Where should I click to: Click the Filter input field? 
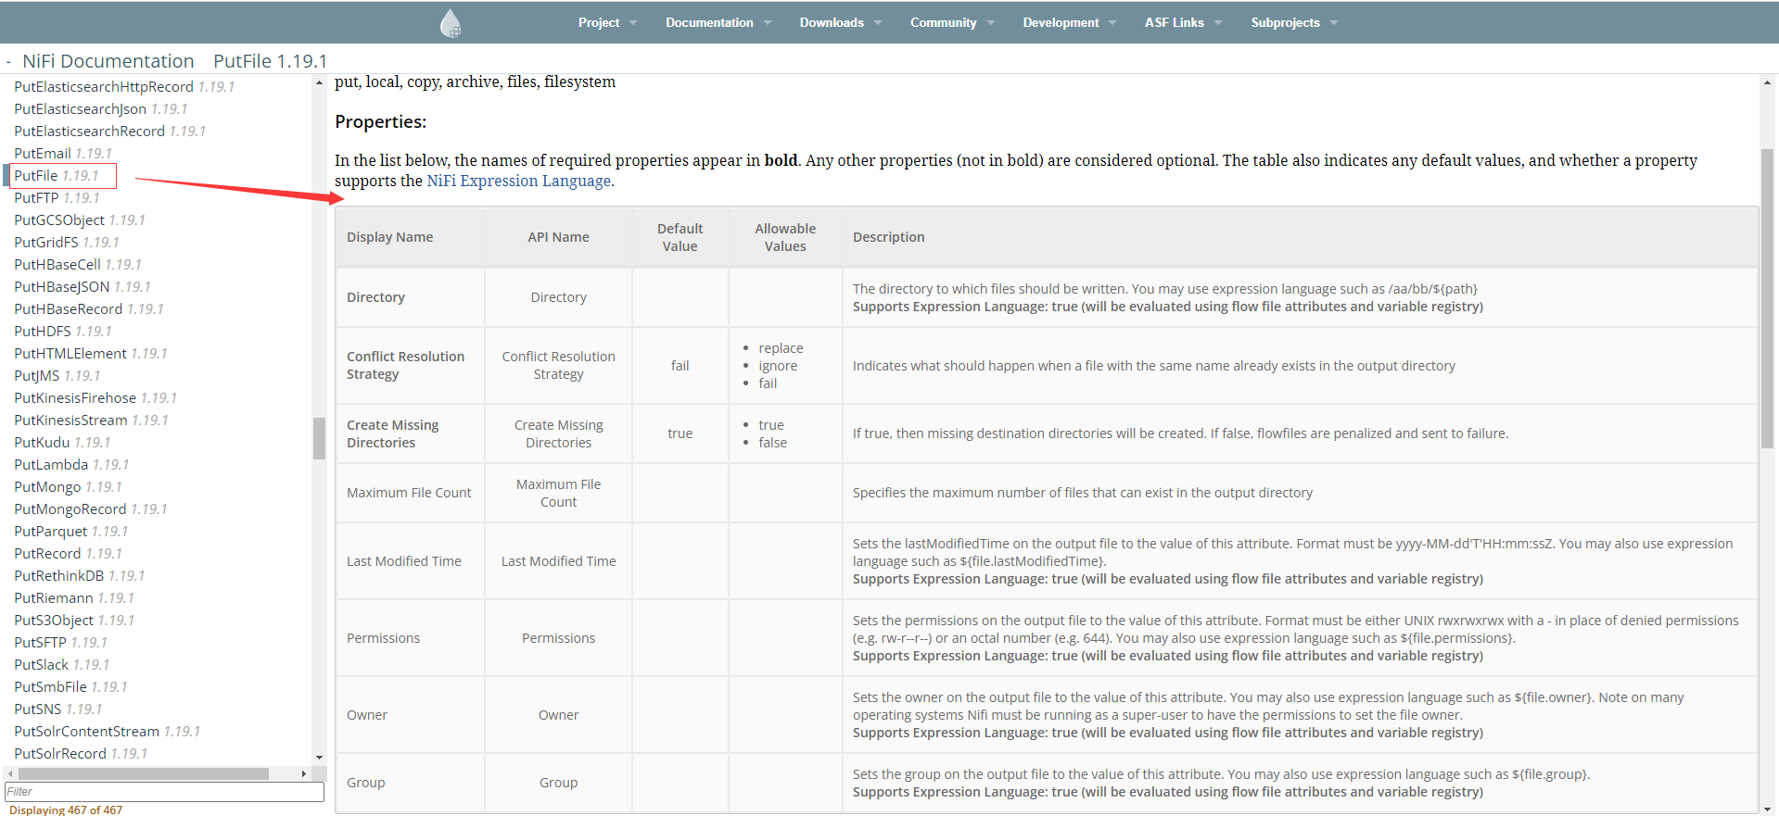point(165,792)
